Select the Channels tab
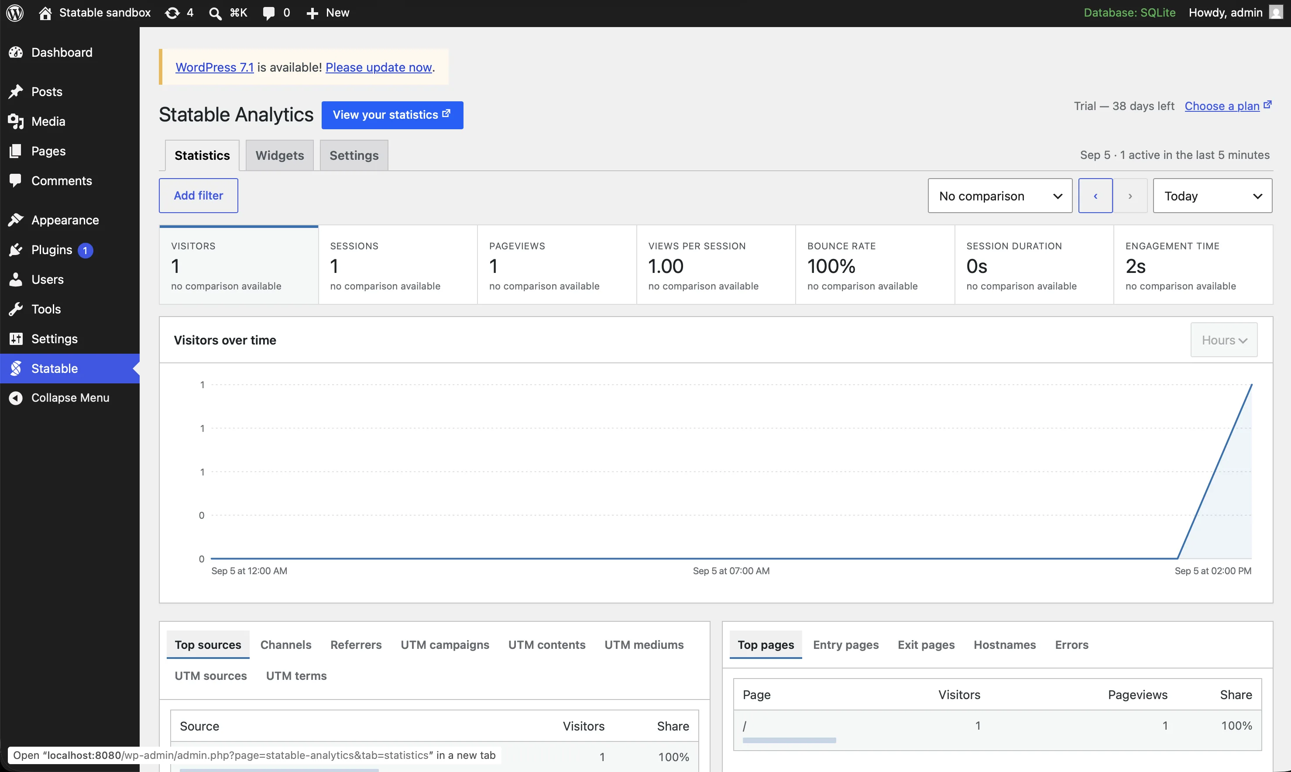This screenshot has height=772, width=1291. (x=286, y=644)
